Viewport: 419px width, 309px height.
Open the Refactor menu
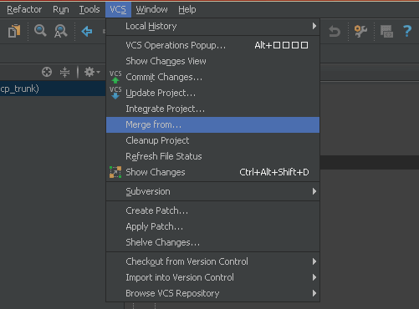24,9
